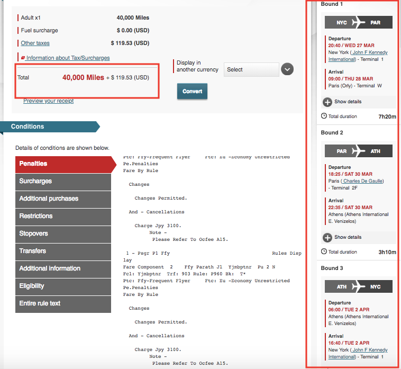Follow the Preview your receipt link
The image size is (401, 369).
pos(48,101)
